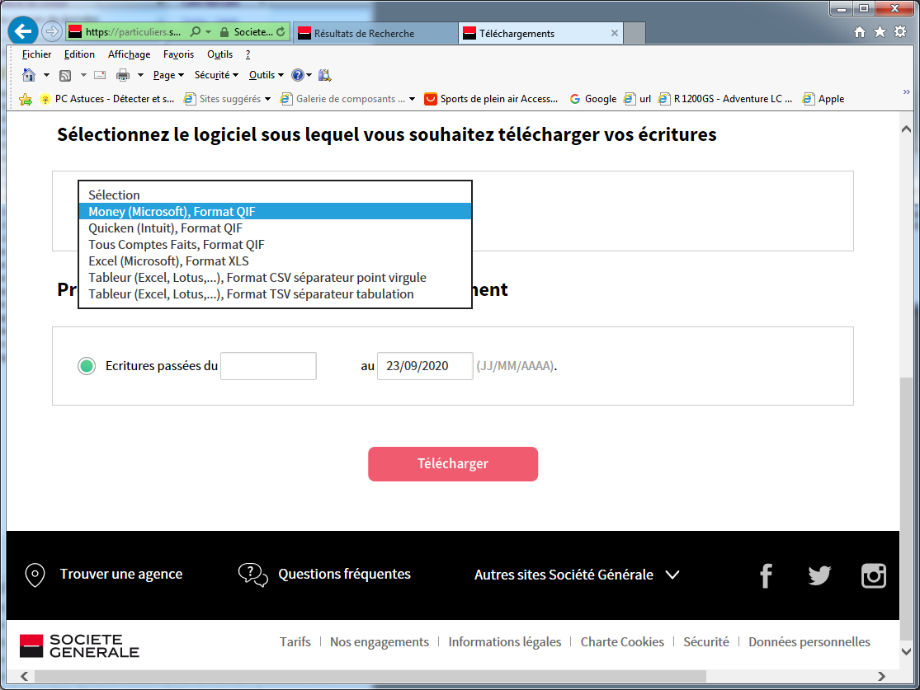
Task: Expand Autres sites Société Générale chevron
Action: coord(672,575)
